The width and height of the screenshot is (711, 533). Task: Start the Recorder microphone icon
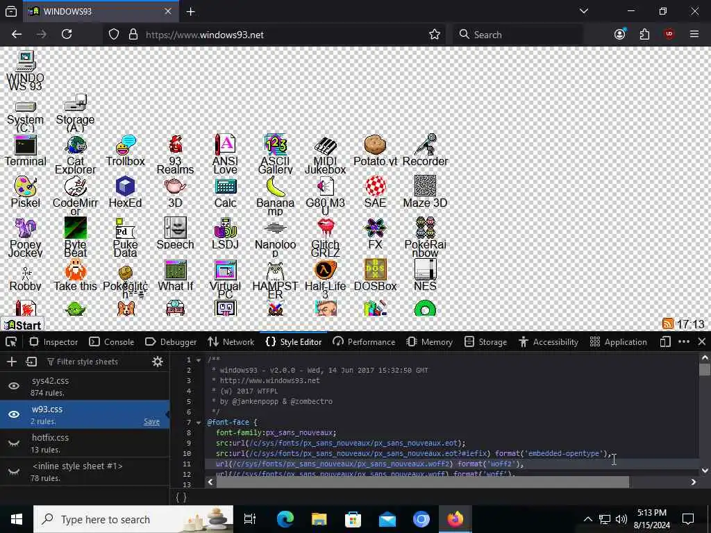[425, 151]
